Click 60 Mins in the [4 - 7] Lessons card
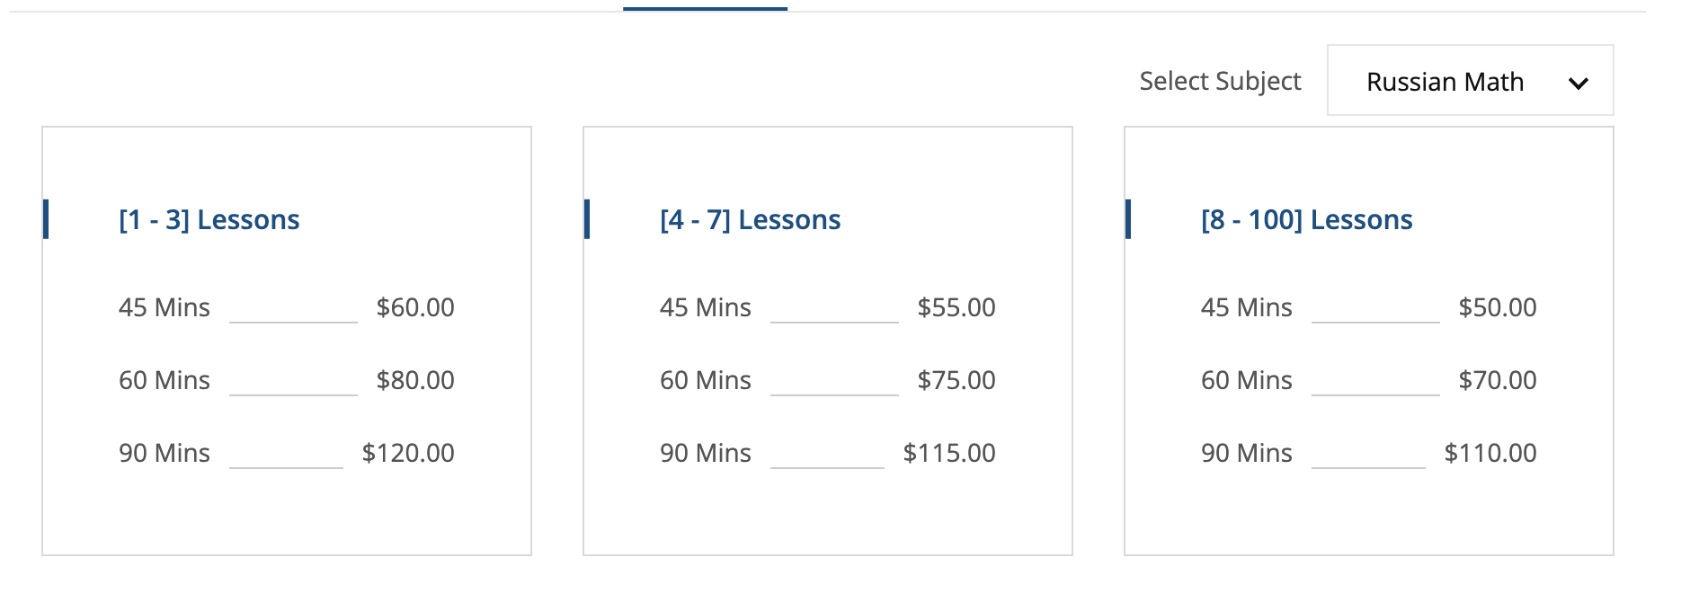This screenshot has height=602, width=1699. click(706, 380)
